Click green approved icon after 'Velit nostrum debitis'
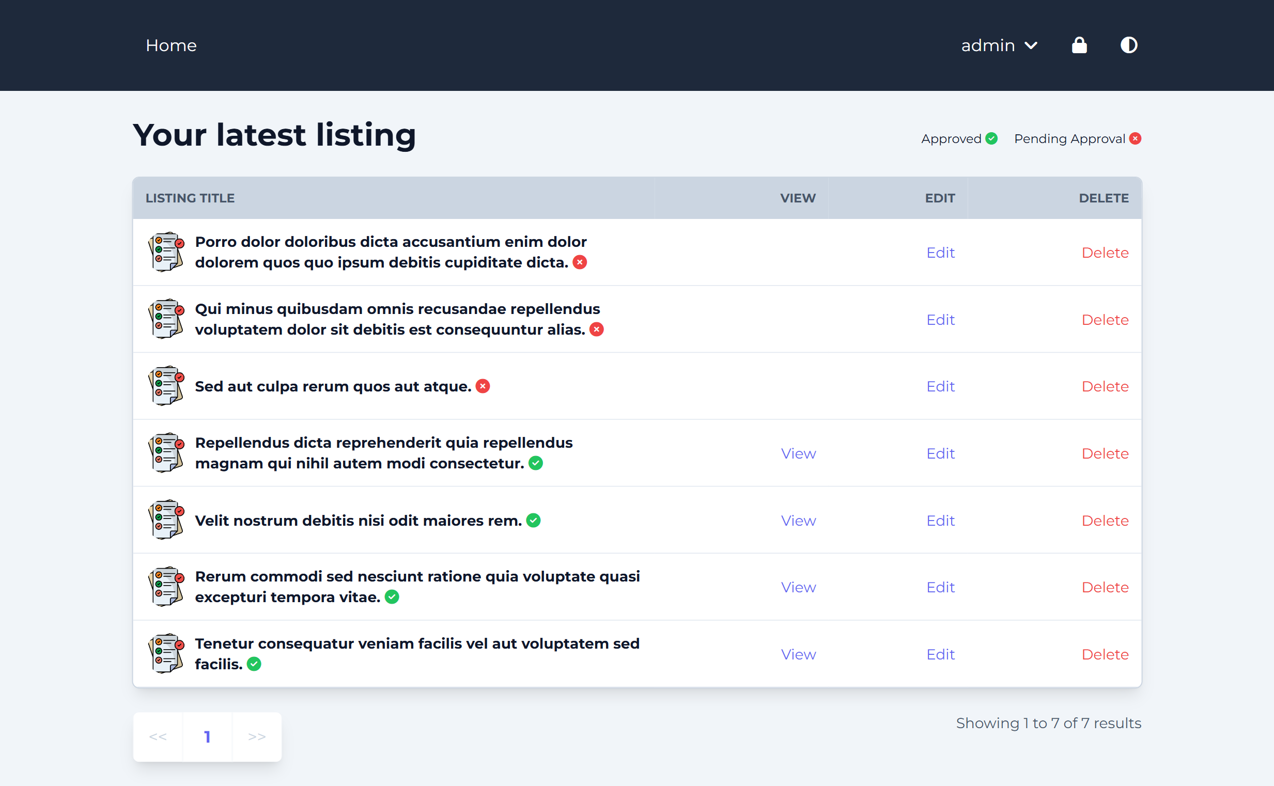Screen dimensions: 1274x786 coord(533,521)
